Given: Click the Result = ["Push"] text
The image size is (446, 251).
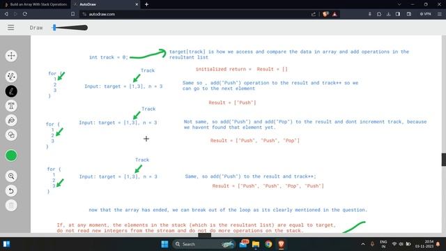Looking at the screenshot, I should (x=232, y=102).
